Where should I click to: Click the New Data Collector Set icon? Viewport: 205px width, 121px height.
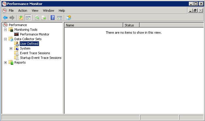click(x=69, y=18)
